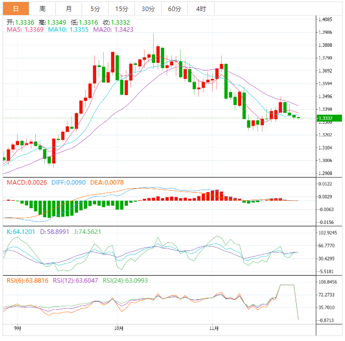
Task: Open the 5分 timeframe tab
Action: (x=95, y=9)
